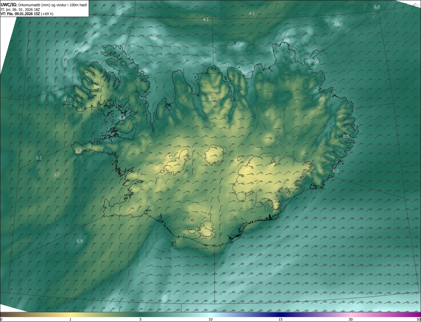This screenshot has width=421, height=322.
Task: Click the 8.6 value label on the map
Action: [154, 38]
